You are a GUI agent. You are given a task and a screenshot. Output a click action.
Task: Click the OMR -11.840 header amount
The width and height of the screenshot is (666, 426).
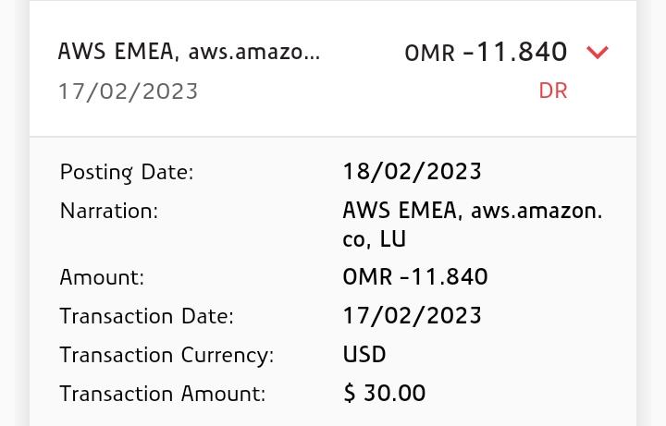pyautogui.click(x=486, y=53)
